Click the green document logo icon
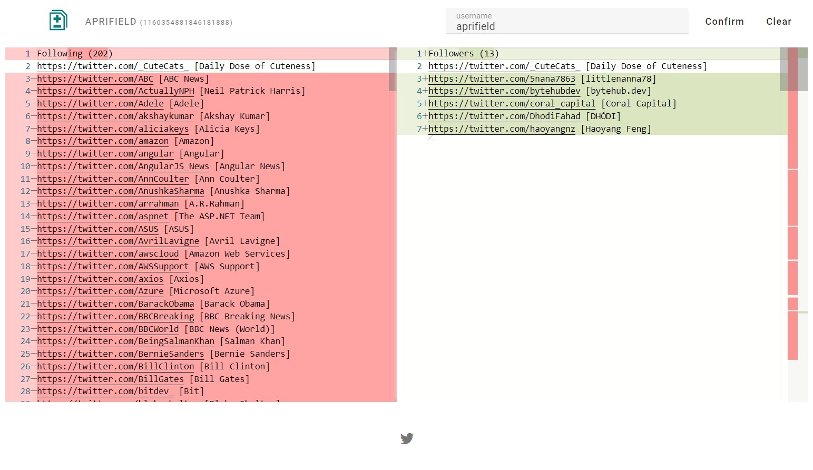Screen dimensions: 813x470 [x=58, y=21]
